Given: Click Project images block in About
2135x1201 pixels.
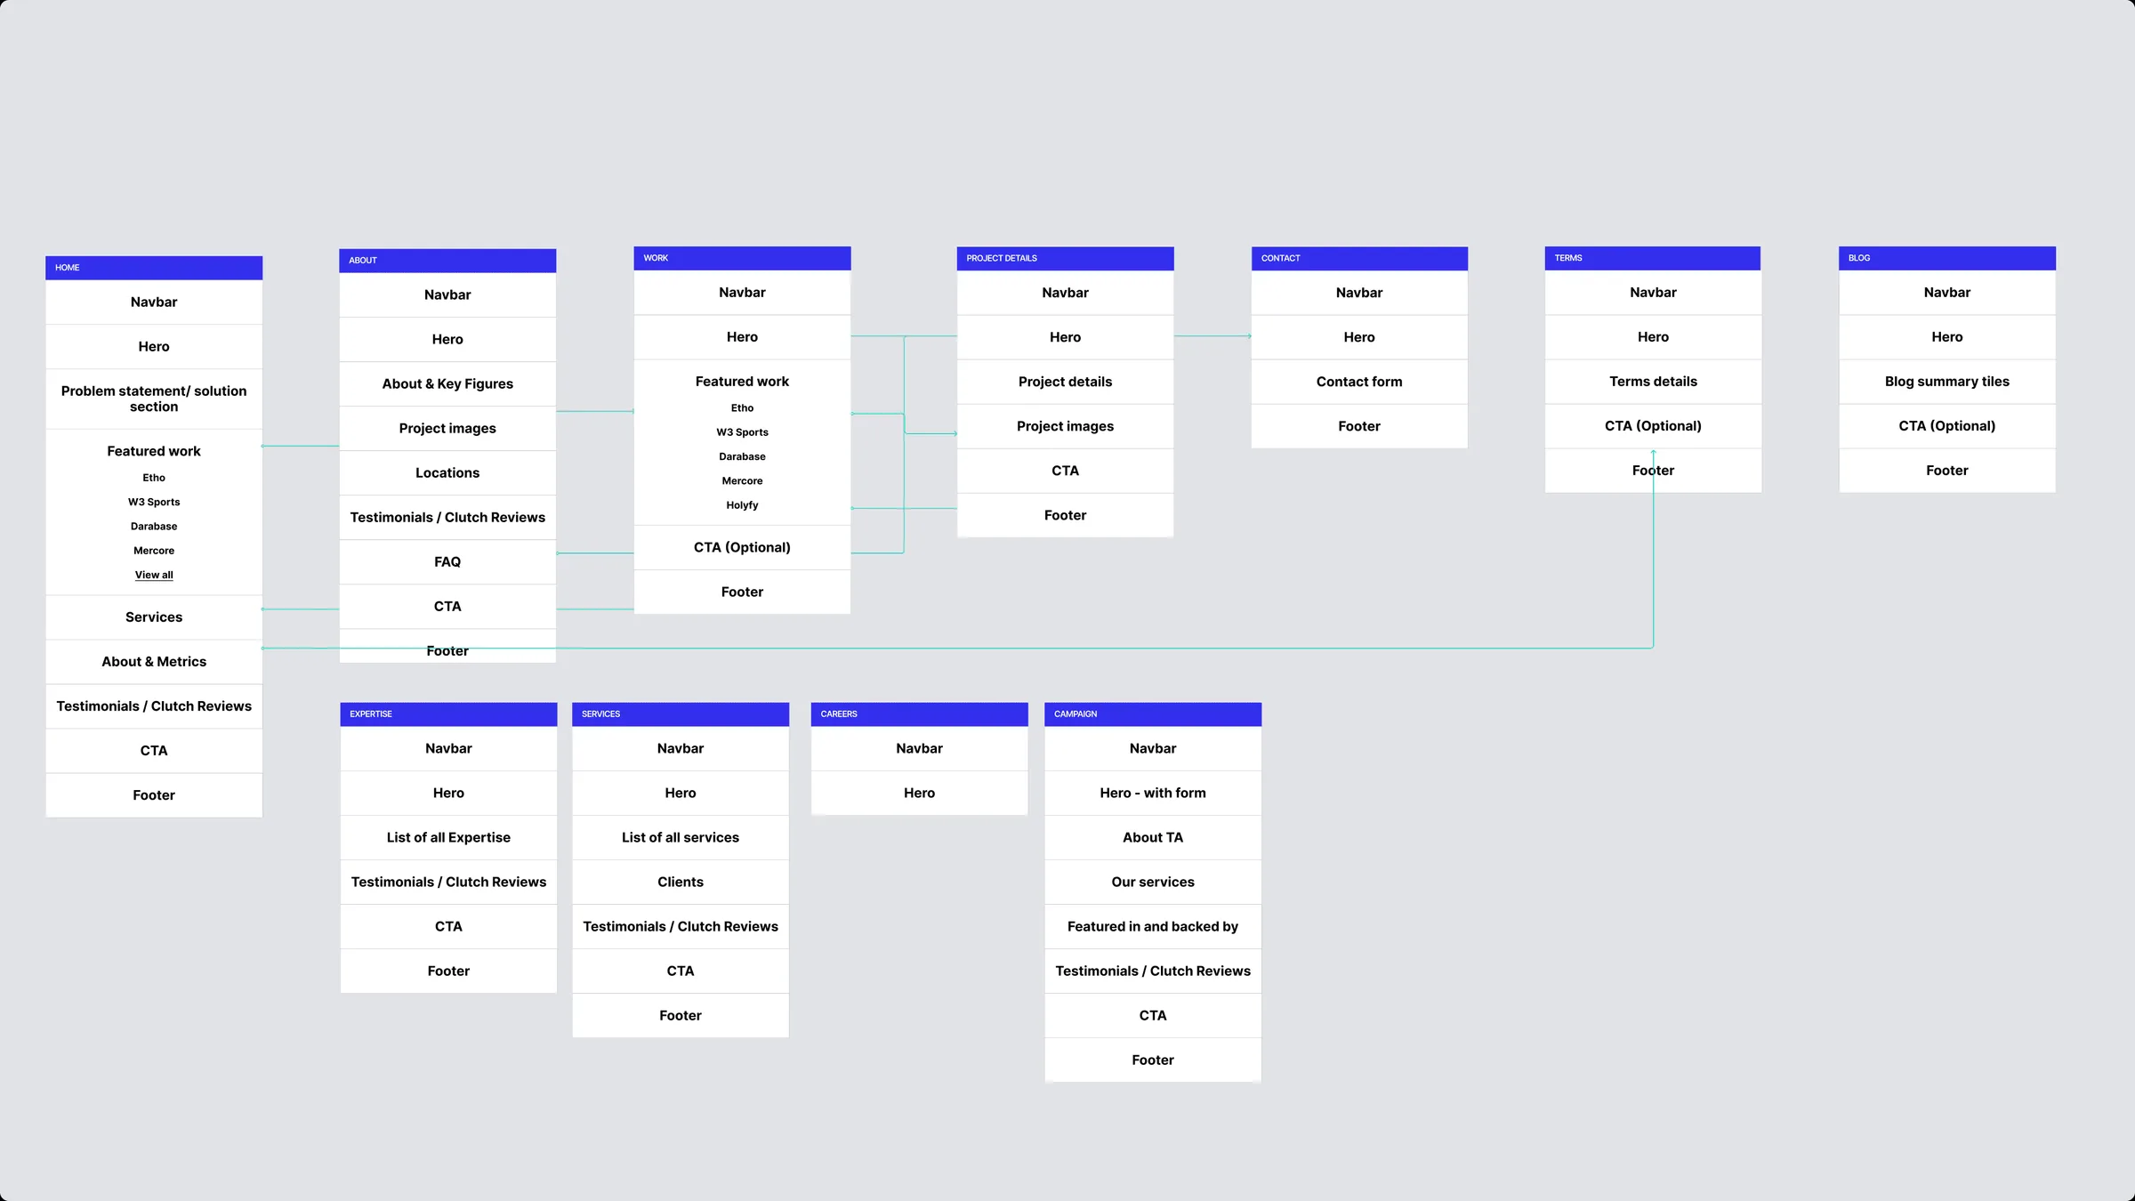Looking at the screenshot, I should pyautogui.click(x=447, y=429).
